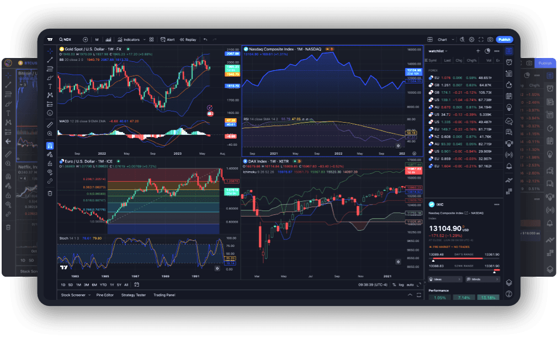Image resolution: width=558 pixels, height=338 pixels.
Task: Open chart settings gear in top bar
Action: click(471, 40)
